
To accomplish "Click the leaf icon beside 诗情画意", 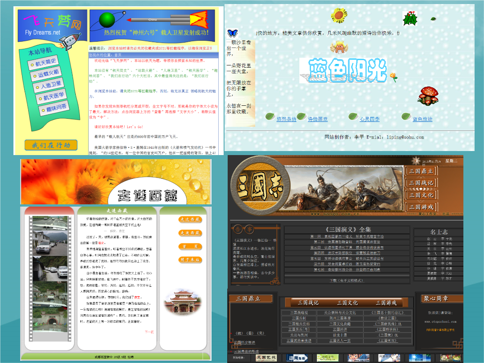I will coord(301,117).
